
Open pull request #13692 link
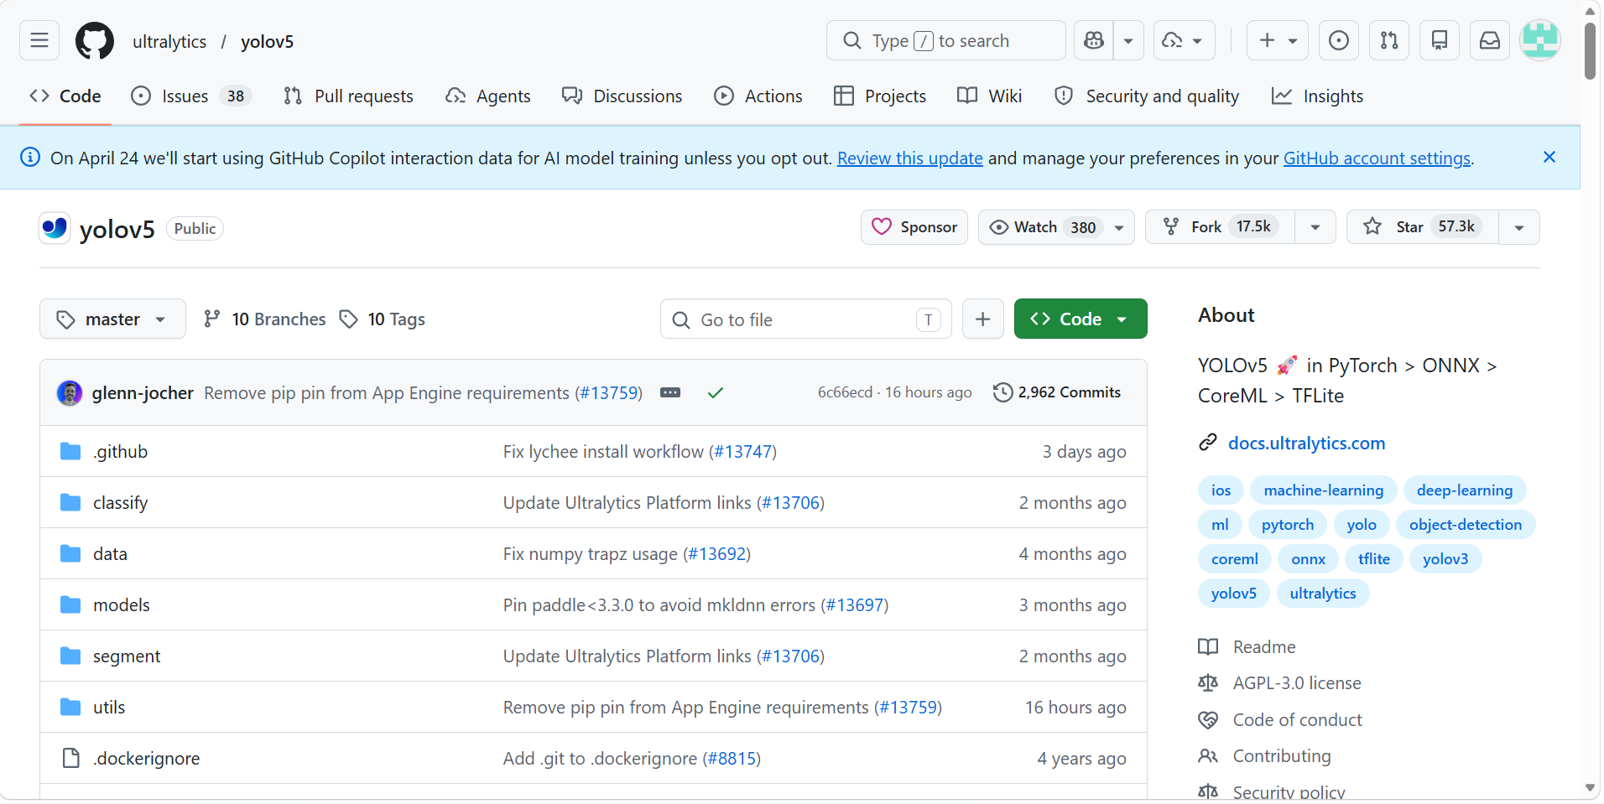coord(717,554)
